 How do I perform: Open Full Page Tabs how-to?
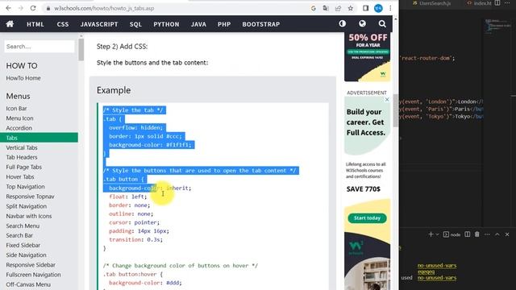coord(24,167)
